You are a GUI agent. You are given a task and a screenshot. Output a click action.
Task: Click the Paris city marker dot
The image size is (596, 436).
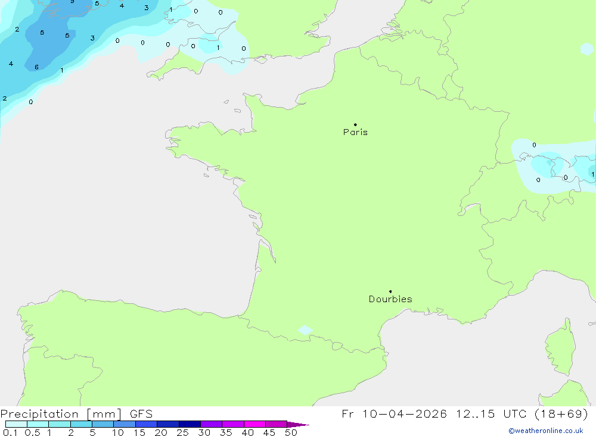[355, 124]
